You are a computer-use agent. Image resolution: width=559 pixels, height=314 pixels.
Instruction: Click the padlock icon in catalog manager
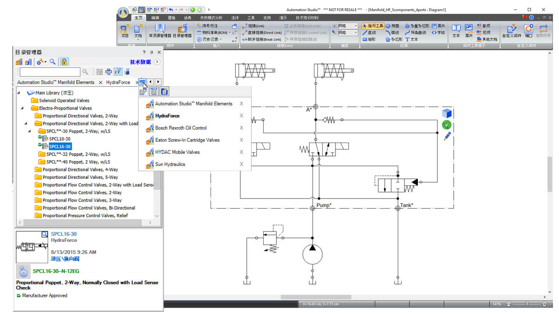point(64,61)
